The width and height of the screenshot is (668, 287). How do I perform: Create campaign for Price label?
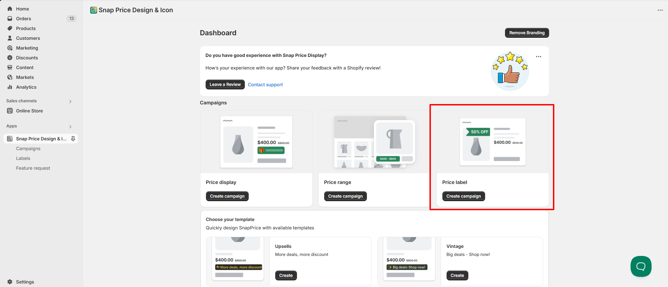pyautogui.click(x=463, y=196)
